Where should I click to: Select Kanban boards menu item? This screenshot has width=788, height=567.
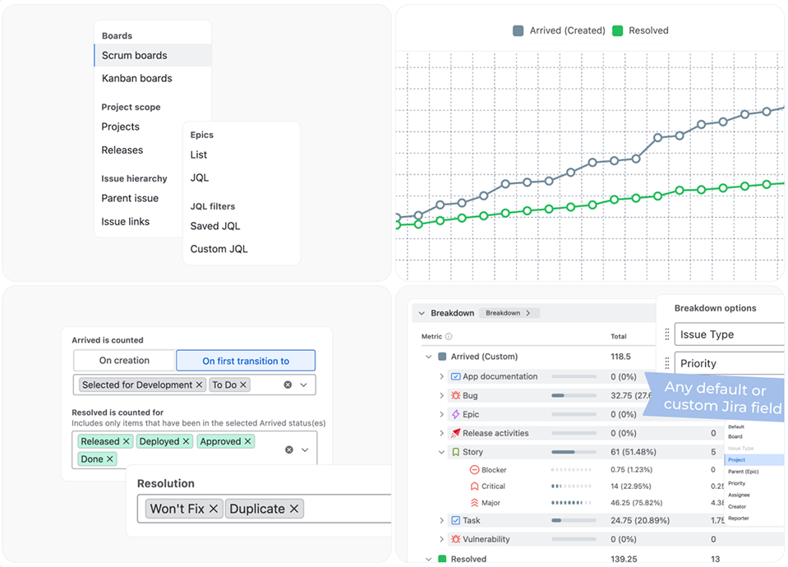136,78
